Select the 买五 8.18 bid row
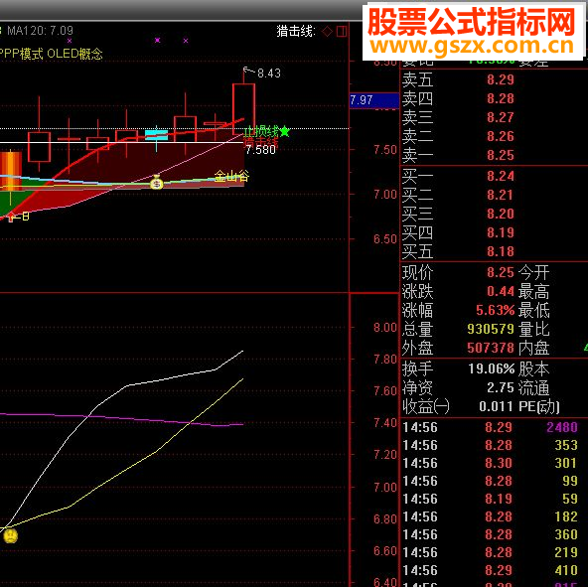This screenshot has width=588, height=587. pos(495,251)
